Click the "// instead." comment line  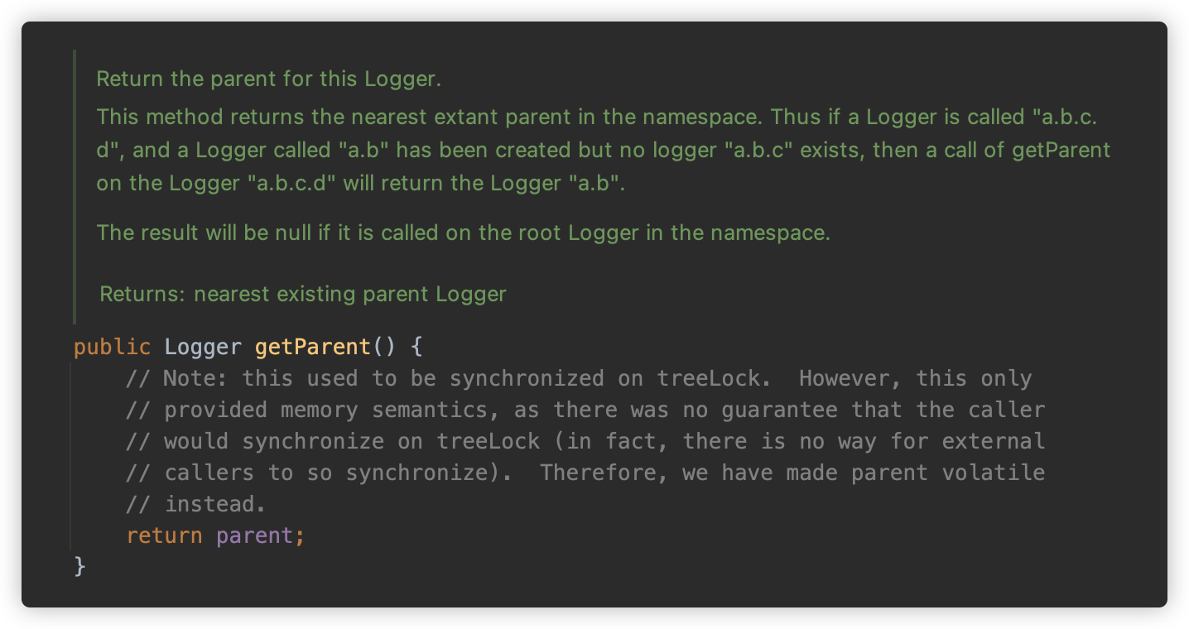tap(196, 504)
